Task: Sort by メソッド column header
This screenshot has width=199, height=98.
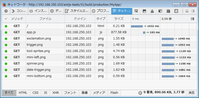Action: pos(17,19)
